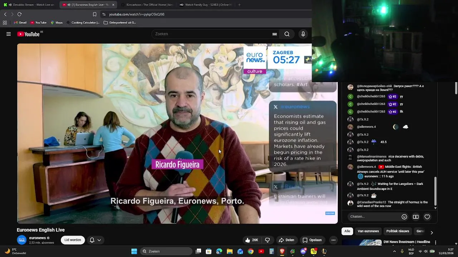Switch to Watch Family Guy tab
Viewport: 458px width, 257px height.
[x=205, y=5]
